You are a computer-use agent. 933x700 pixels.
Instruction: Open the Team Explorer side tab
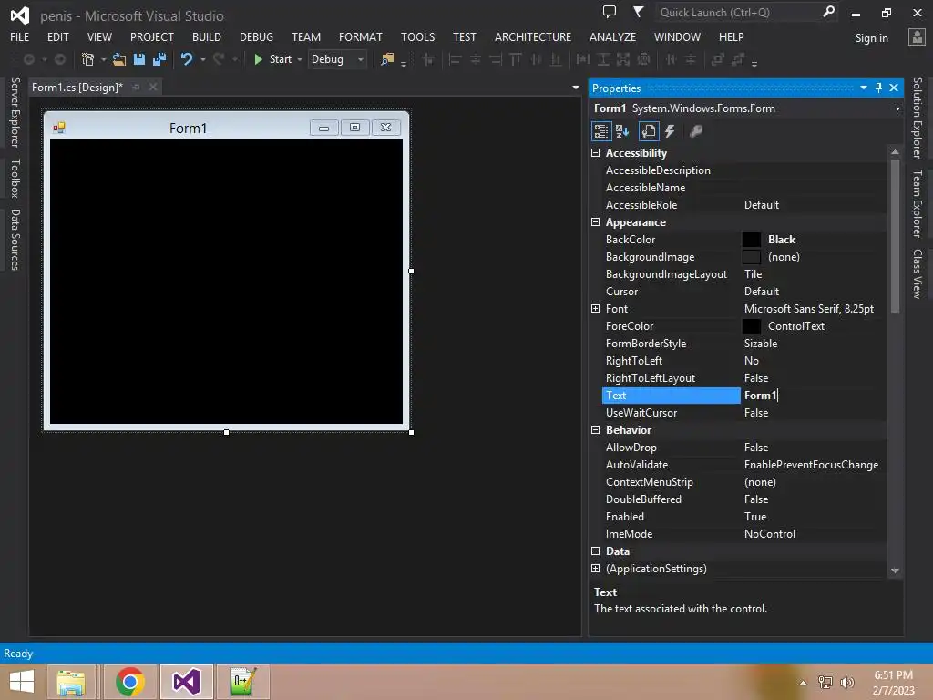point(918,203)
